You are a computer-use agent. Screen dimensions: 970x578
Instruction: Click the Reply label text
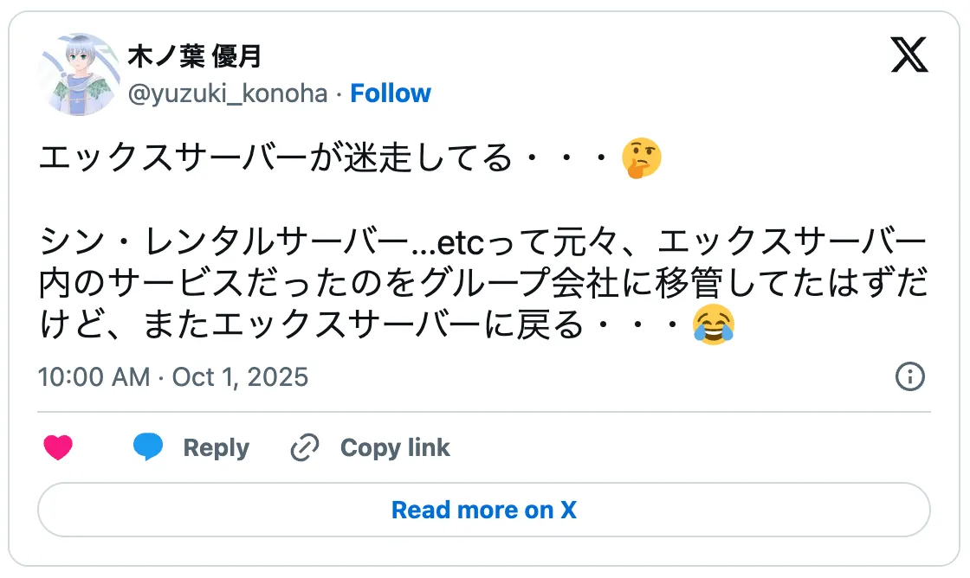pyautogui.click(x=216, y=447)
